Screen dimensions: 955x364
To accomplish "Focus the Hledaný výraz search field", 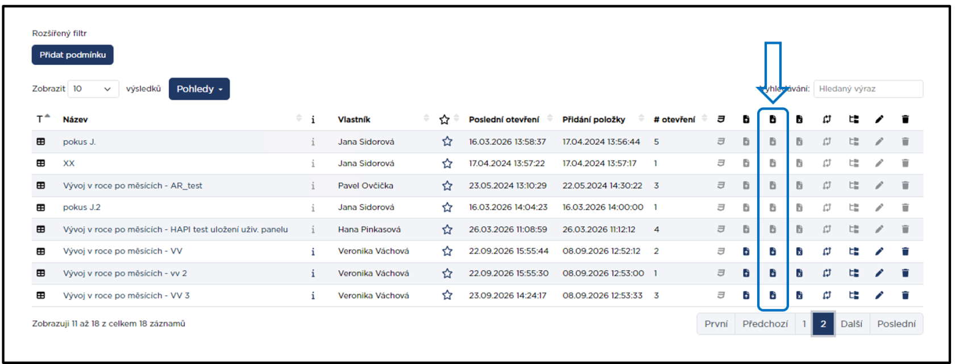I will click(x=868, y=89).
